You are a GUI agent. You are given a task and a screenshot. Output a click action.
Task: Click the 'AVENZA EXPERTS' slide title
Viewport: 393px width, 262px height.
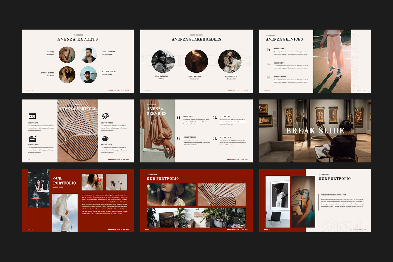pos(78,39)
